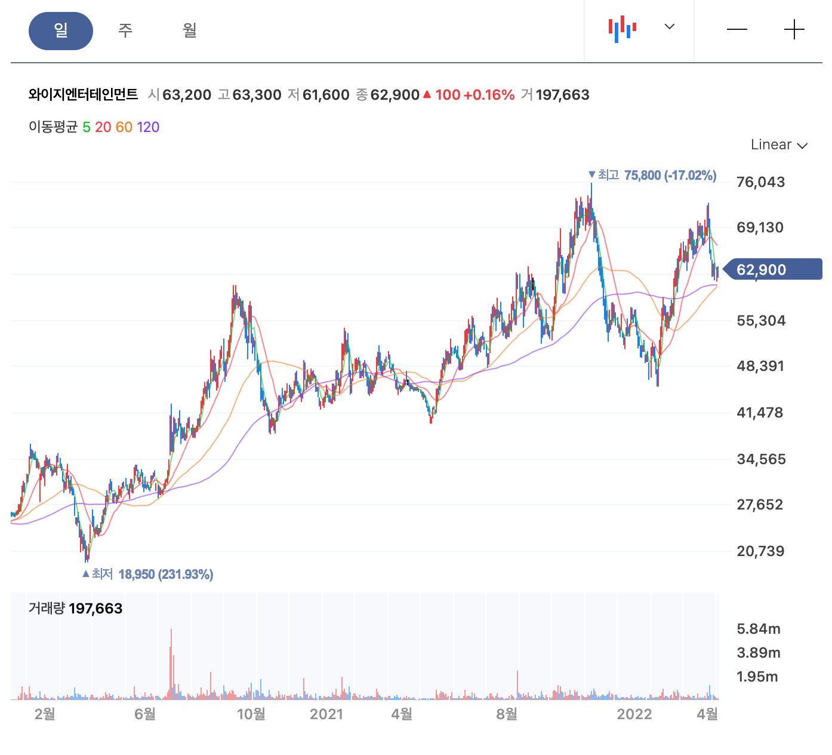Click the 34,565 price axis label
Screen dimensions: 832x755
click(x=761, y=459)
